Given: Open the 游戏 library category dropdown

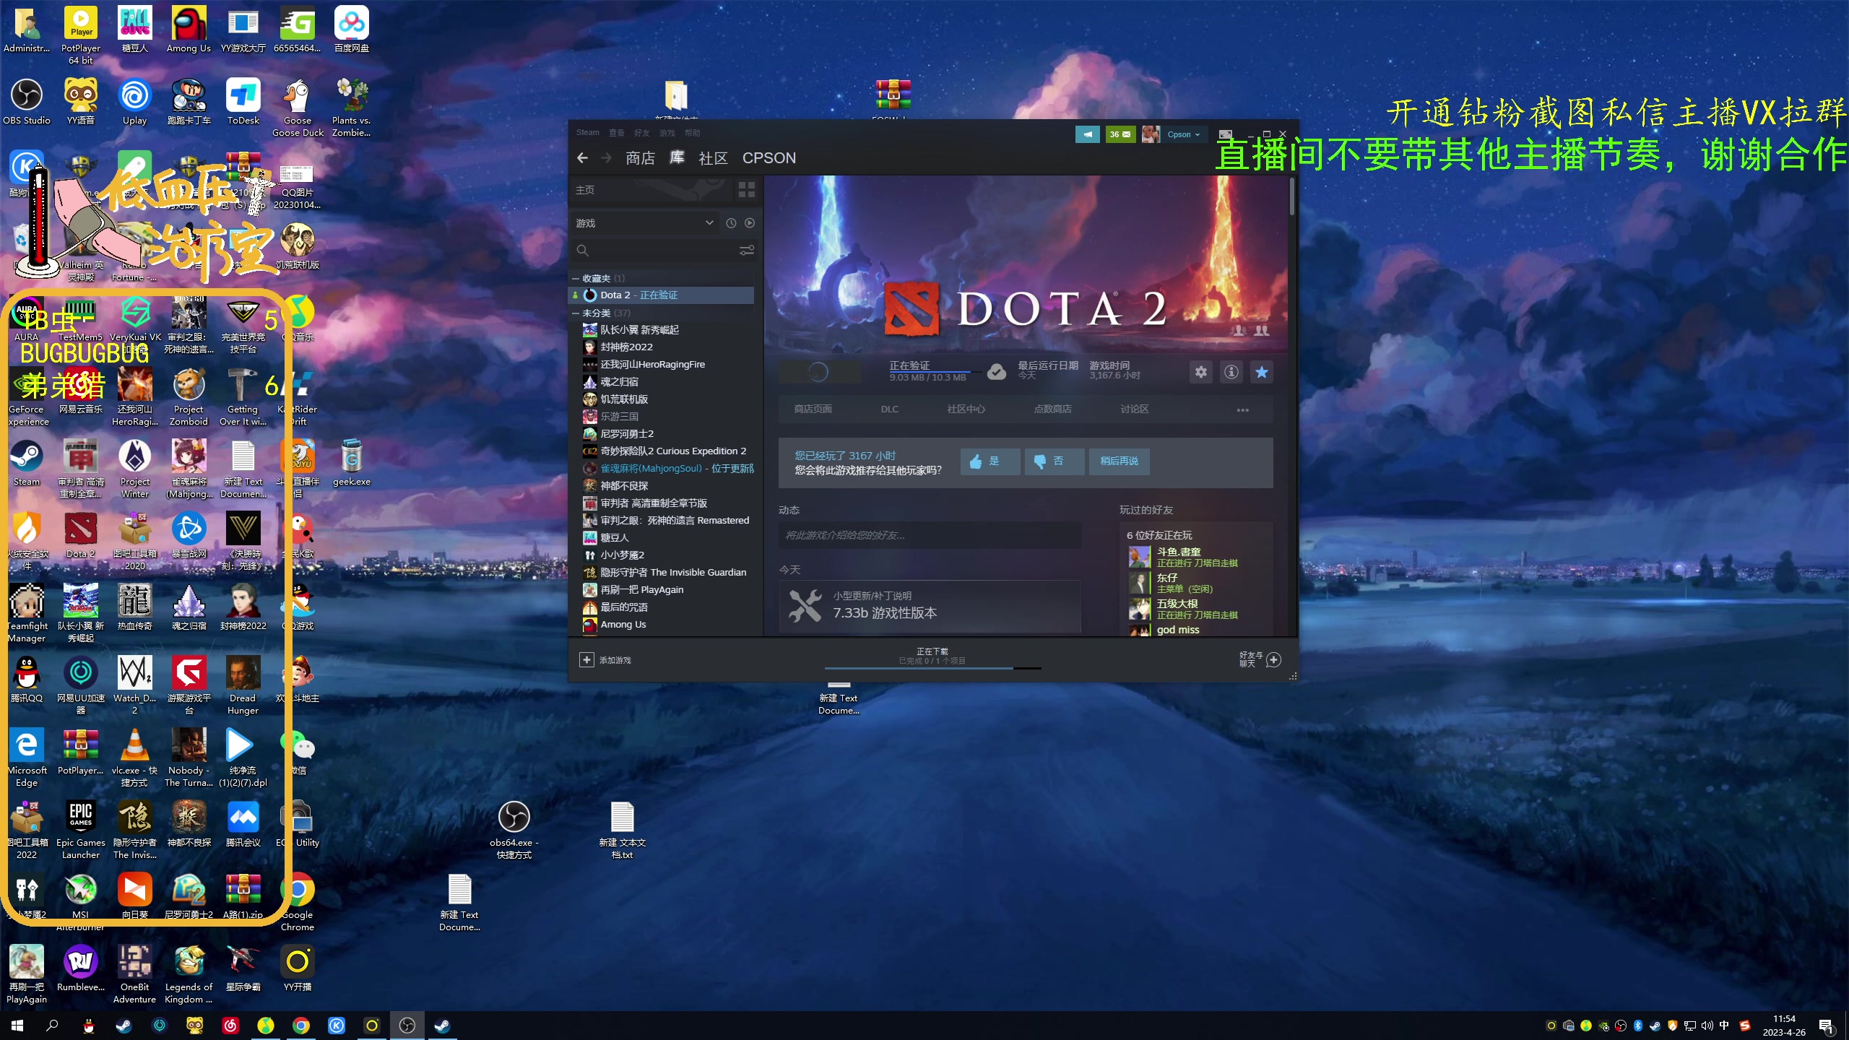Looking at the screenshot, I should point(645,223).
